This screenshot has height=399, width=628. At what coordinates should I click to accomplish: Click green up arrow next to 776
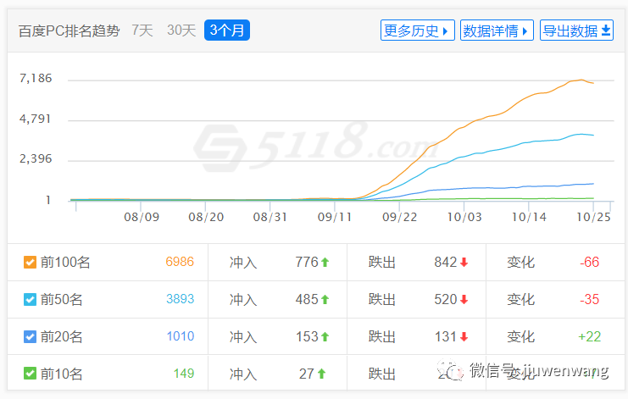click(325, 262)
